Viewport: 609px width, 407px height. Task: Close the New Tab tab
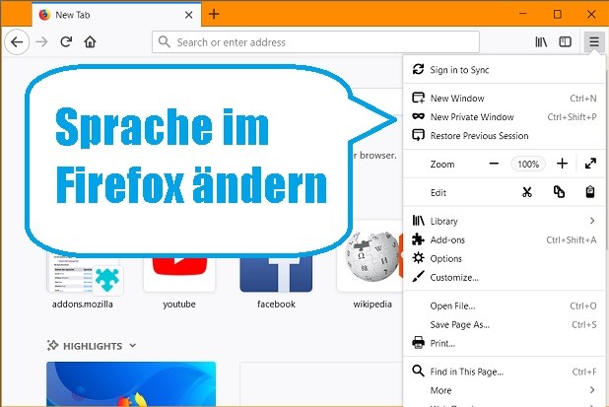(189, 15)
